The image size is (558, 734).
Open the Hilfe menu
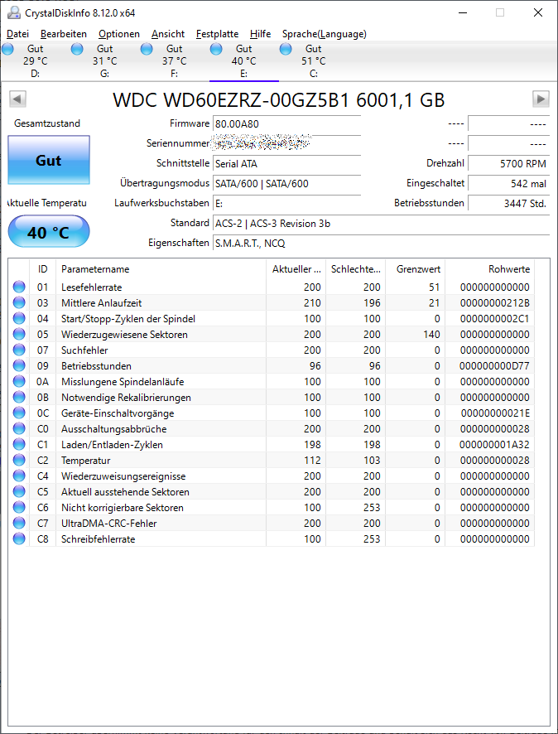click(x=261, y=34)
